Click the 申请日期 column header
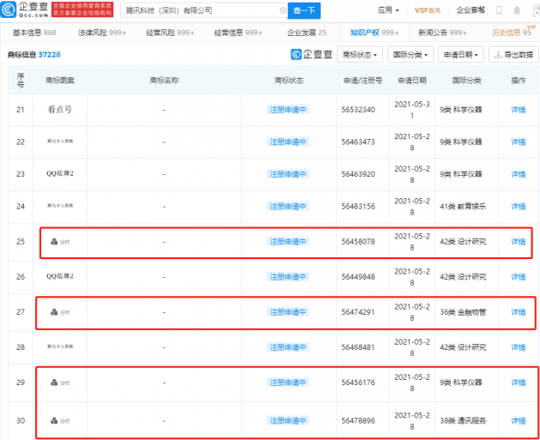The image size is (540, 440). (412, 81)
